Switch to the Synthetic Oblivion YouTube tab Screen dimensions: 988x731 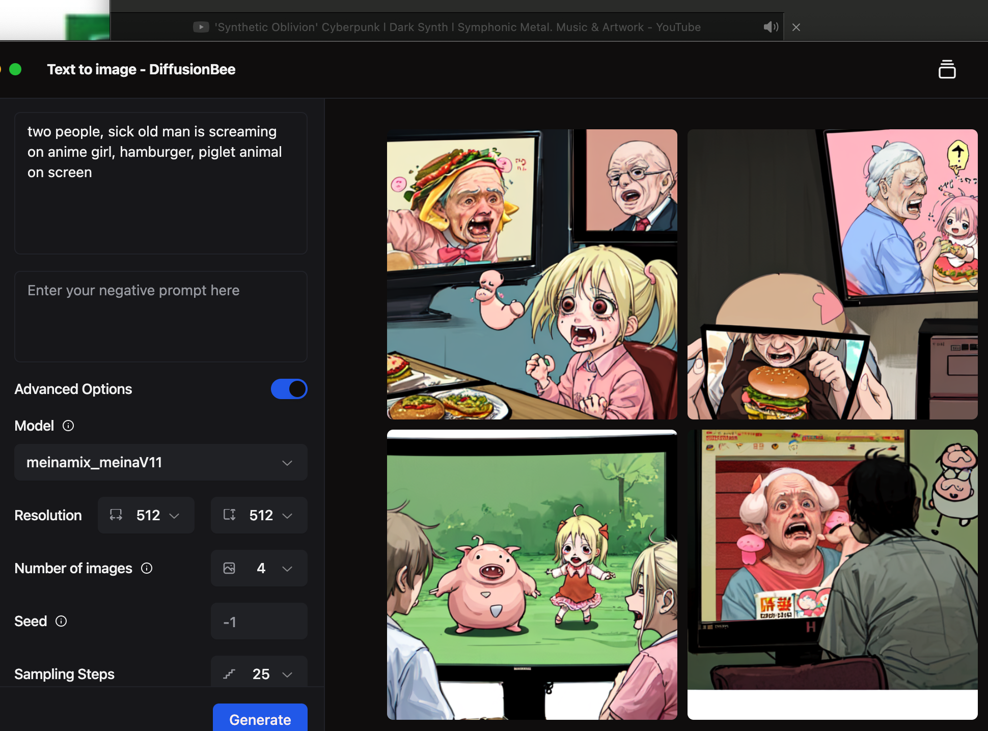(457, 27)
